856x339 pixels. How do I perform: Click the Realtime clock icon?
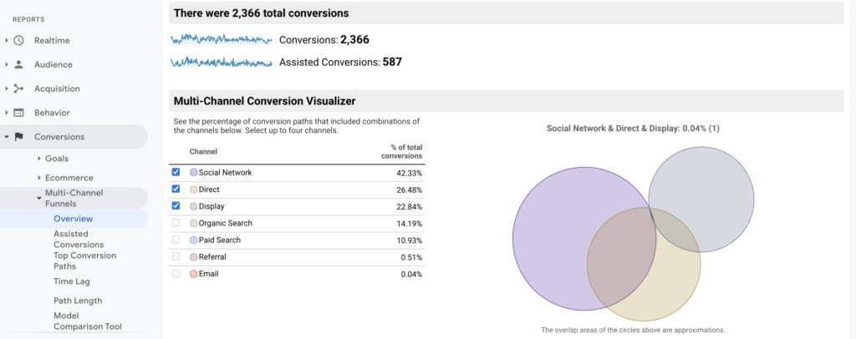tap(18, 40)
